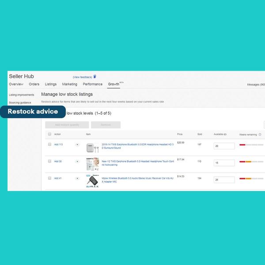Check the box for the Add 113 row

point(49,144)
